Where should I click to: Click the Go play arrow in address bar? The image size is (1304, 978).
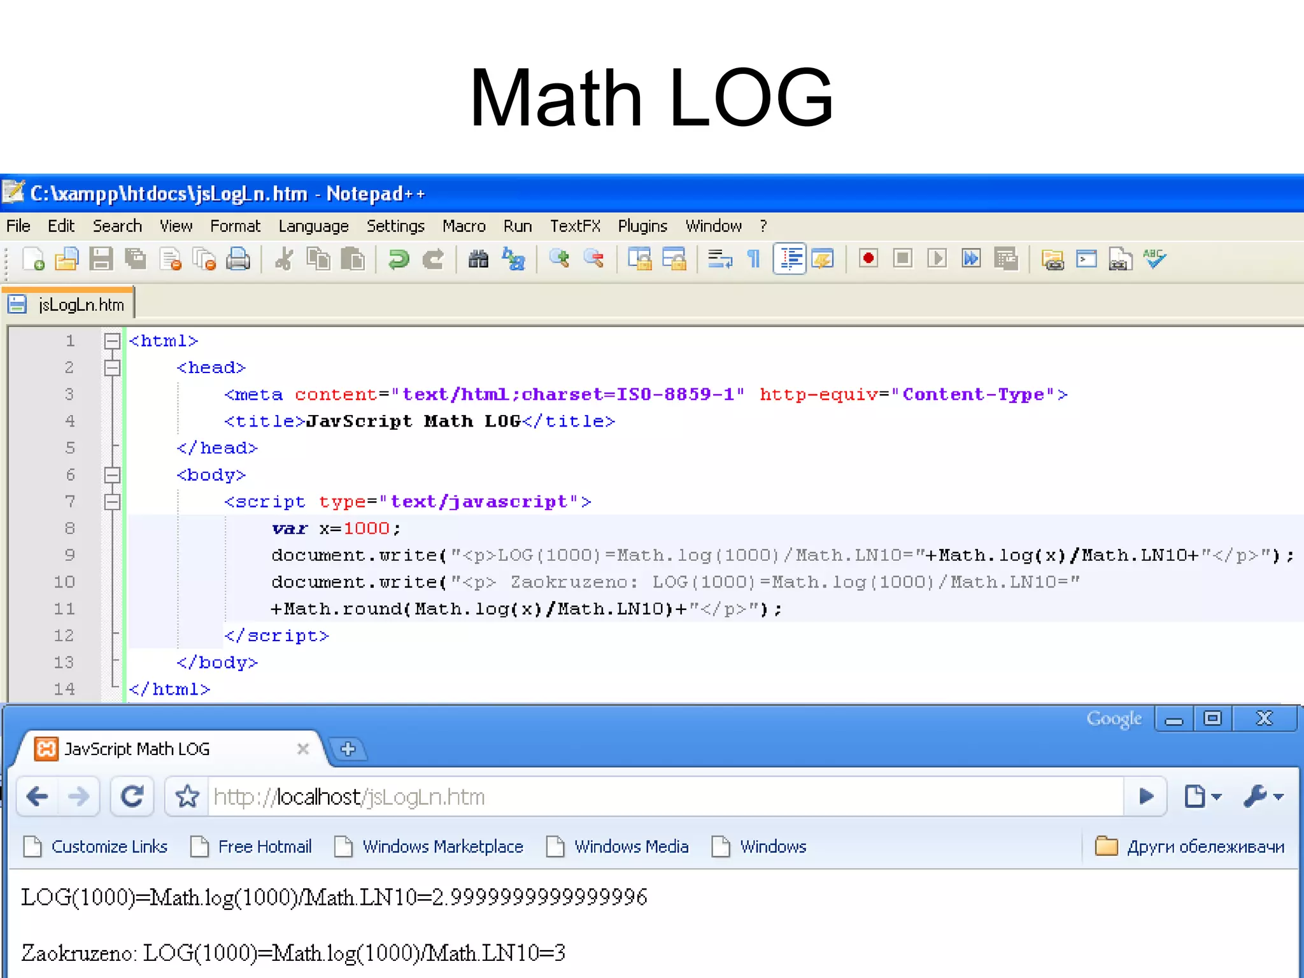pyautogui.click(x=1146, y=797)
